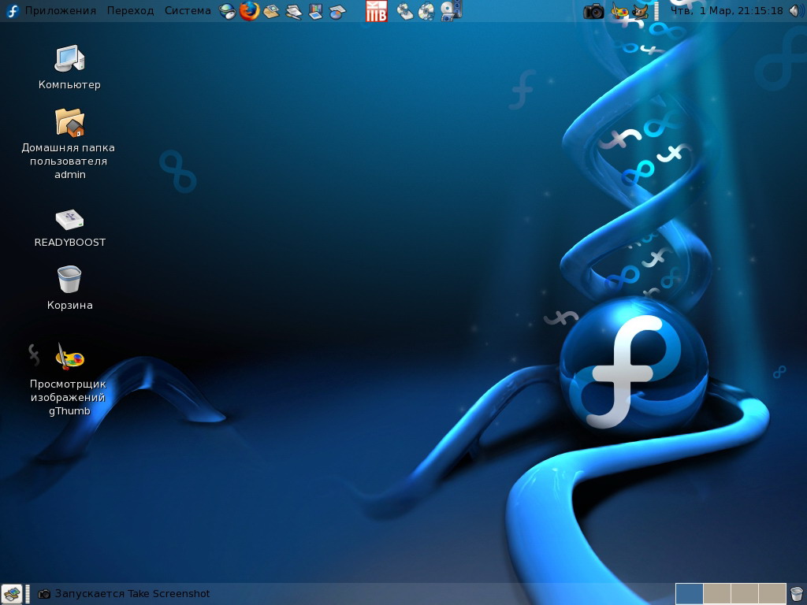This screenshot has height=605, width=807.
Task: Open the trash applet in bottom panel
Action: click(797, 594)
